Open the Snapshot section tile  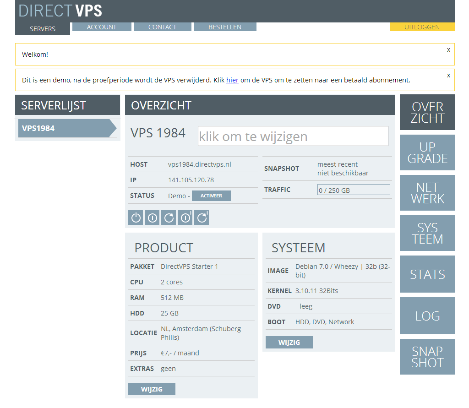(x=427, y=357)
